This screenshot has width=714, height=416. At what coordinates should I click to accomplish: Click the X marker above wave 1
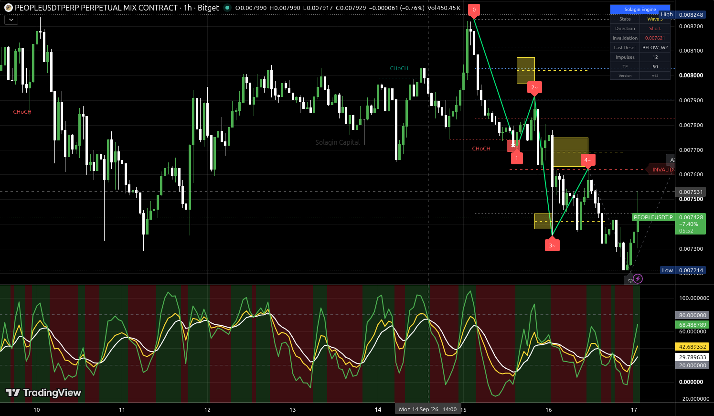(513, 145)
